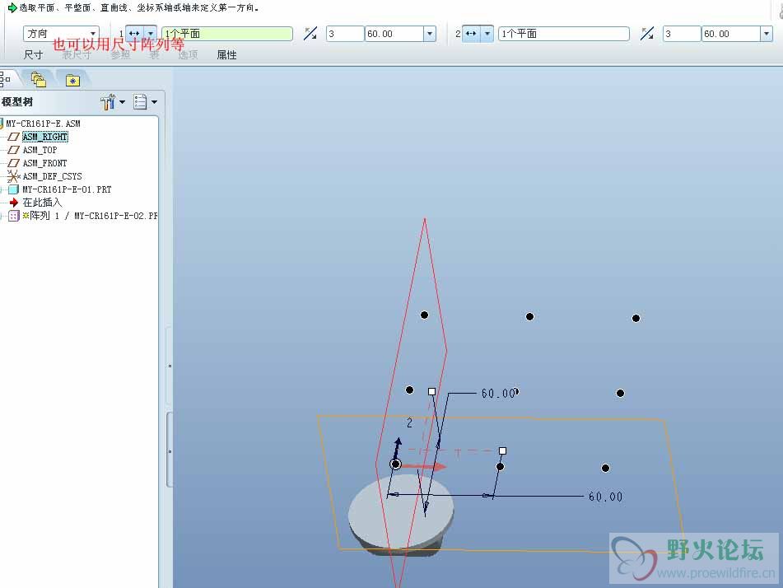The image size is (783, 588).
Task: Open the first direction 60.00 spacing dropdown
Action: click(x=430, y=34)
